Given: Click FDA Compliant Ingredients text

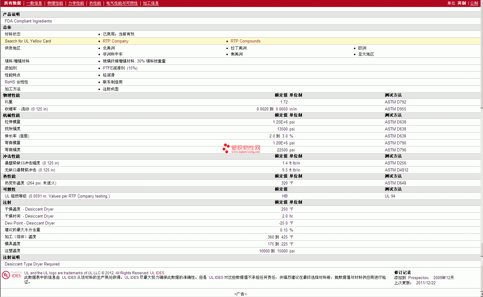Looking at the screenshot, I should pyautogui.click(x=28, y=21).
